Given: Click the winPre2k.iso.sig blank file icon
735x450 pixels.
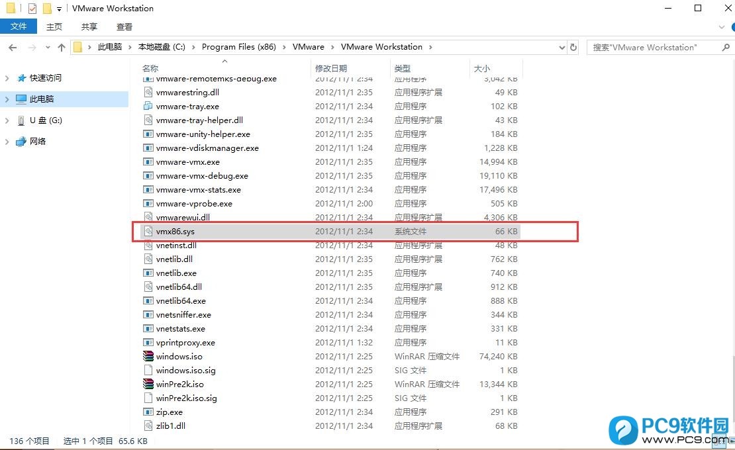Looking at the screenshot, I should click(148, 398).
